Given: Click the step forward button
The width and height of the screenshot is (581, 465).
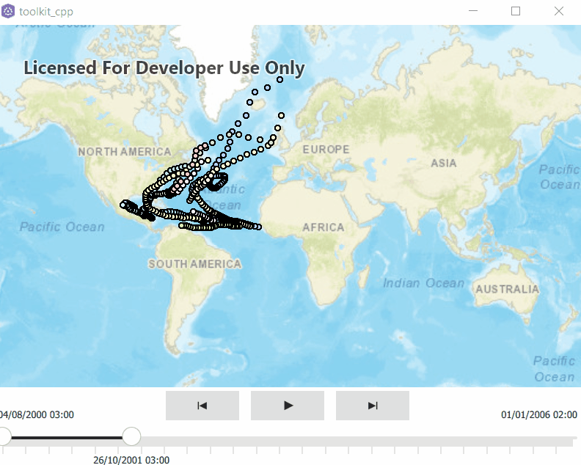Looking at the screenshot, I should pos(372,406).
